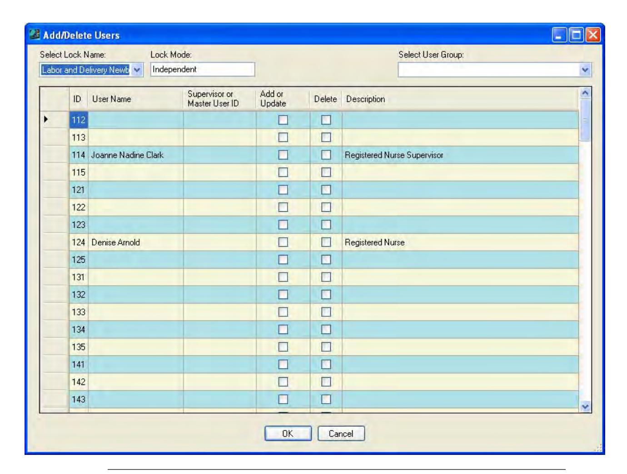
Task: Select the ID cell 142
Action: click(x=79, y=382)
